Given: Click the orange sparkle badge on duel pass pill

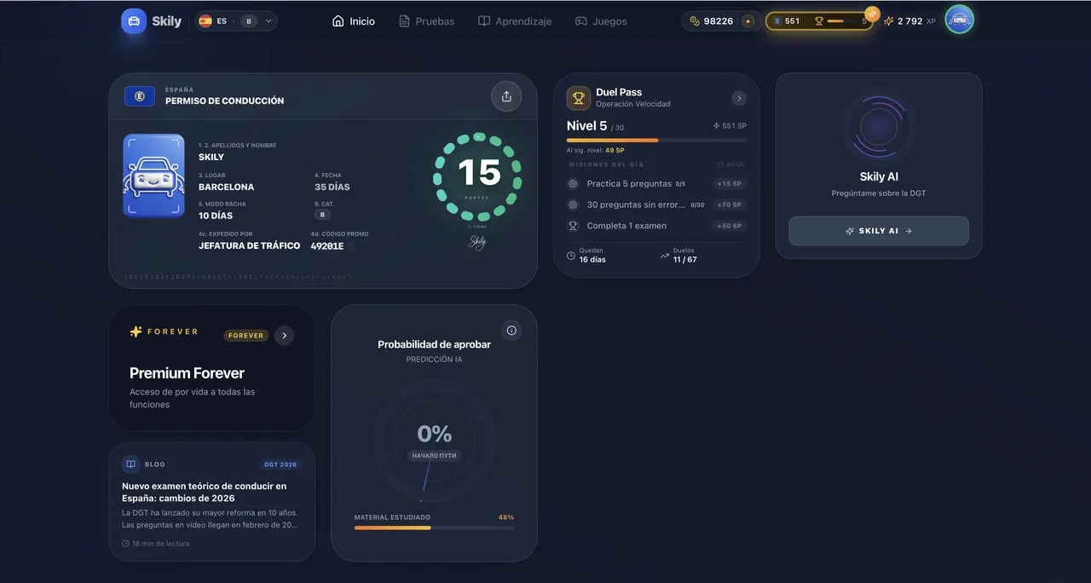Looking at the screenshot, I should click(x=872, y=14).
